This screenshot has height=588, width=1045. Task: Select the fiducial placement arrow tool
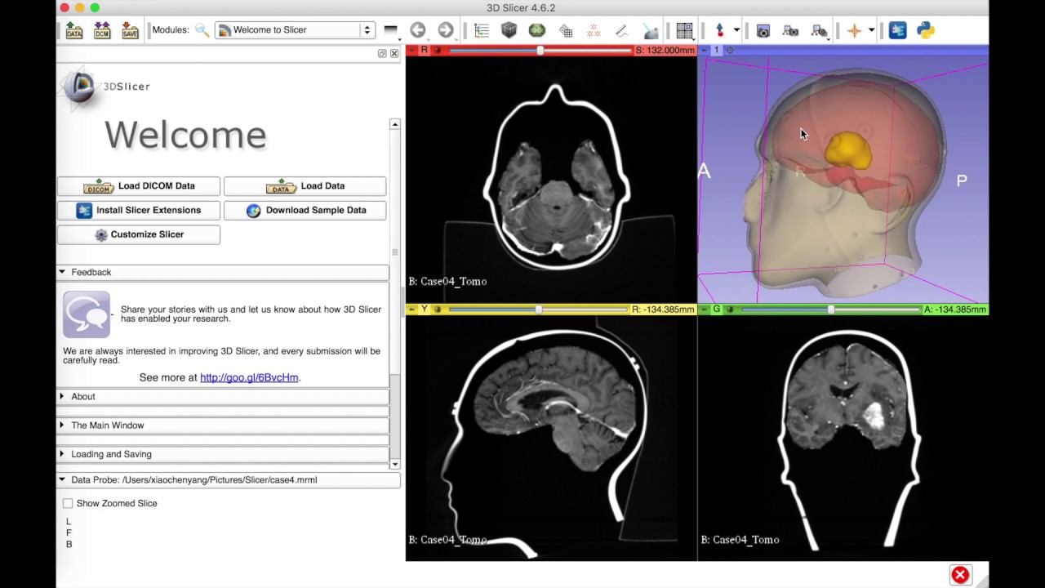(x=719, y=30)
